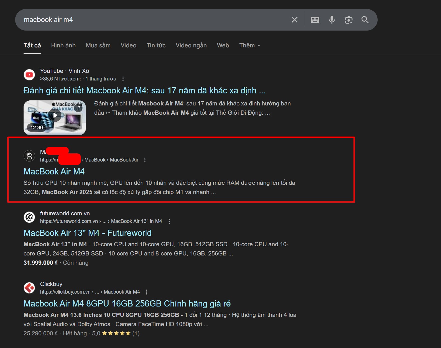441x348 pixels.
Task: Open Macbook Air M4 8GPU 16GB 256GB link
Action: 127,304
